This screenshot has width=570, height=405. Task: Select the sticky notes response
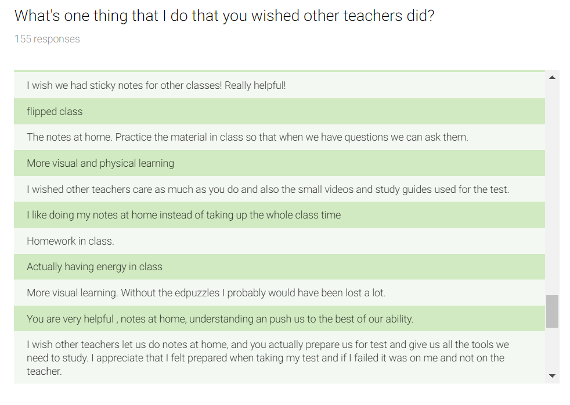click(x=156, y=85)
